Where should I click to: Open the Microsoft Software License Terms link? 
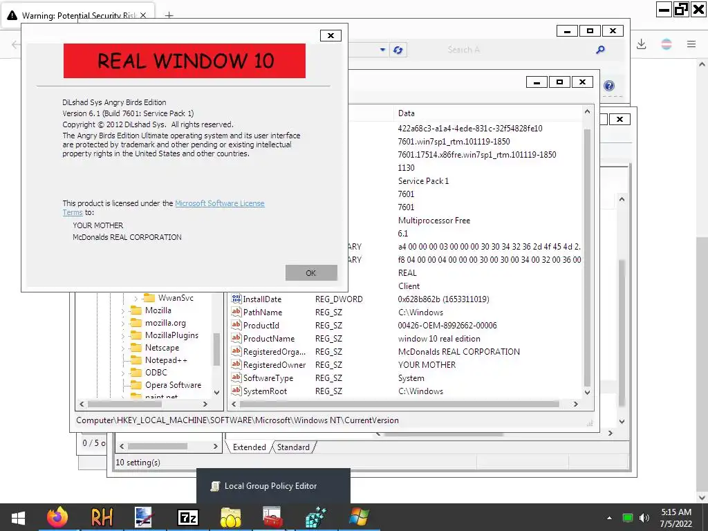click(219, 203)
